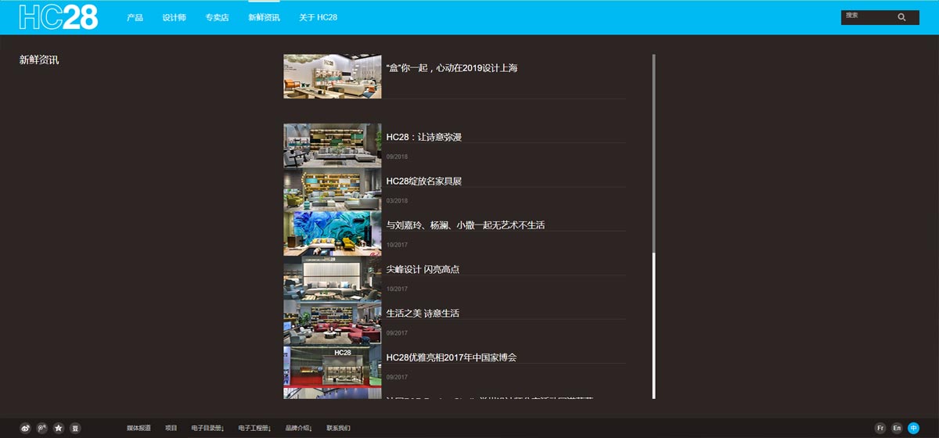
Task: Open the Douban 豆 social icon
Action: tap(75, 428)
